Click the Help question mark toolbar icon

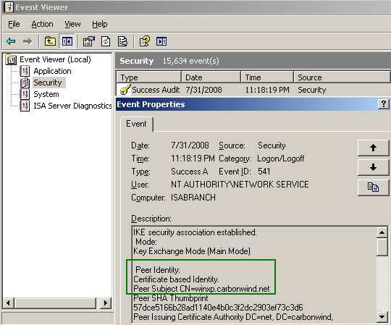click(x=145, y=41)
